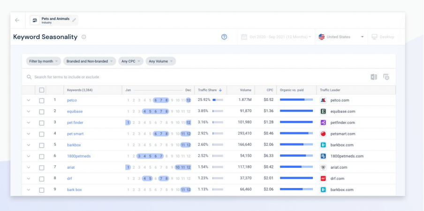424x211 pixels.
Task: Click the barkbox.com favicon in row 5
Action: 323,145
